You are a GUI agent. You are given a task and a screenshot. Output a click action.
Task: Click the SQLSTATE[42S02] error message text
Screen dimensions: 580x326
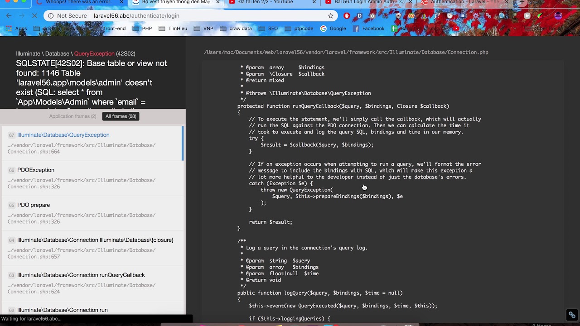(92, 83)
